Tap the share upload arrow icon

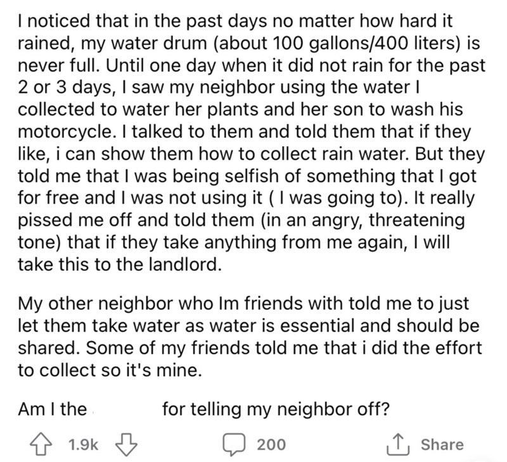[x=399, y=444]
